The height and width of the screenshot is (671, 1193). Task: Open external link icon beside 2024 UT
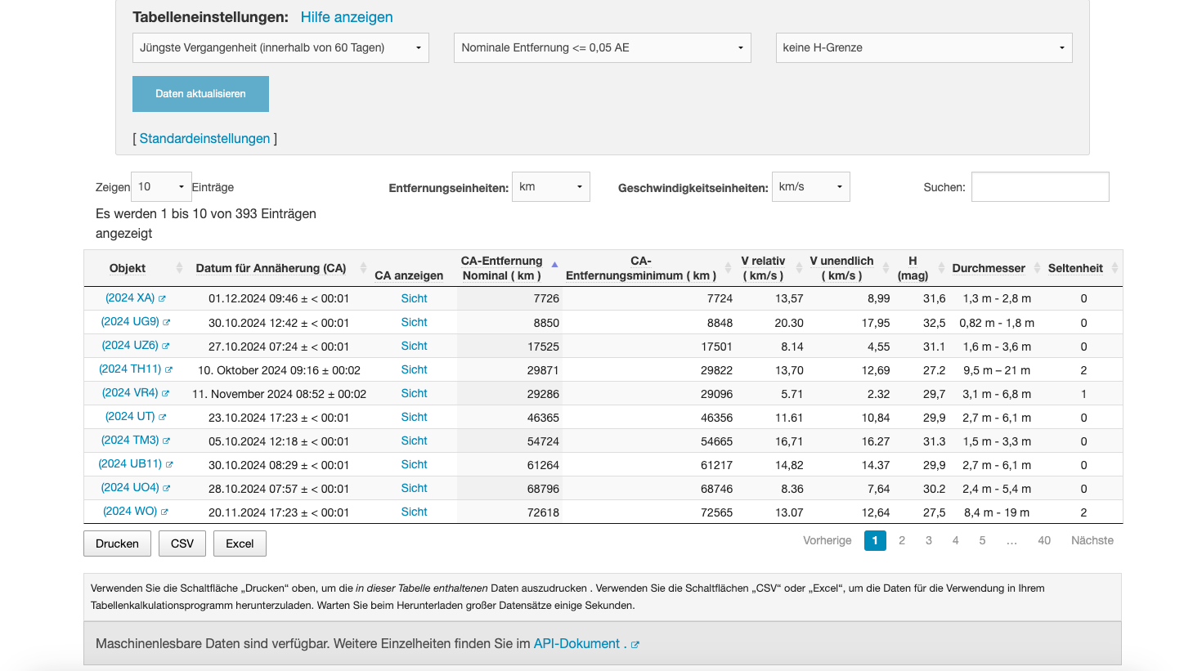(x=163, y=418)
